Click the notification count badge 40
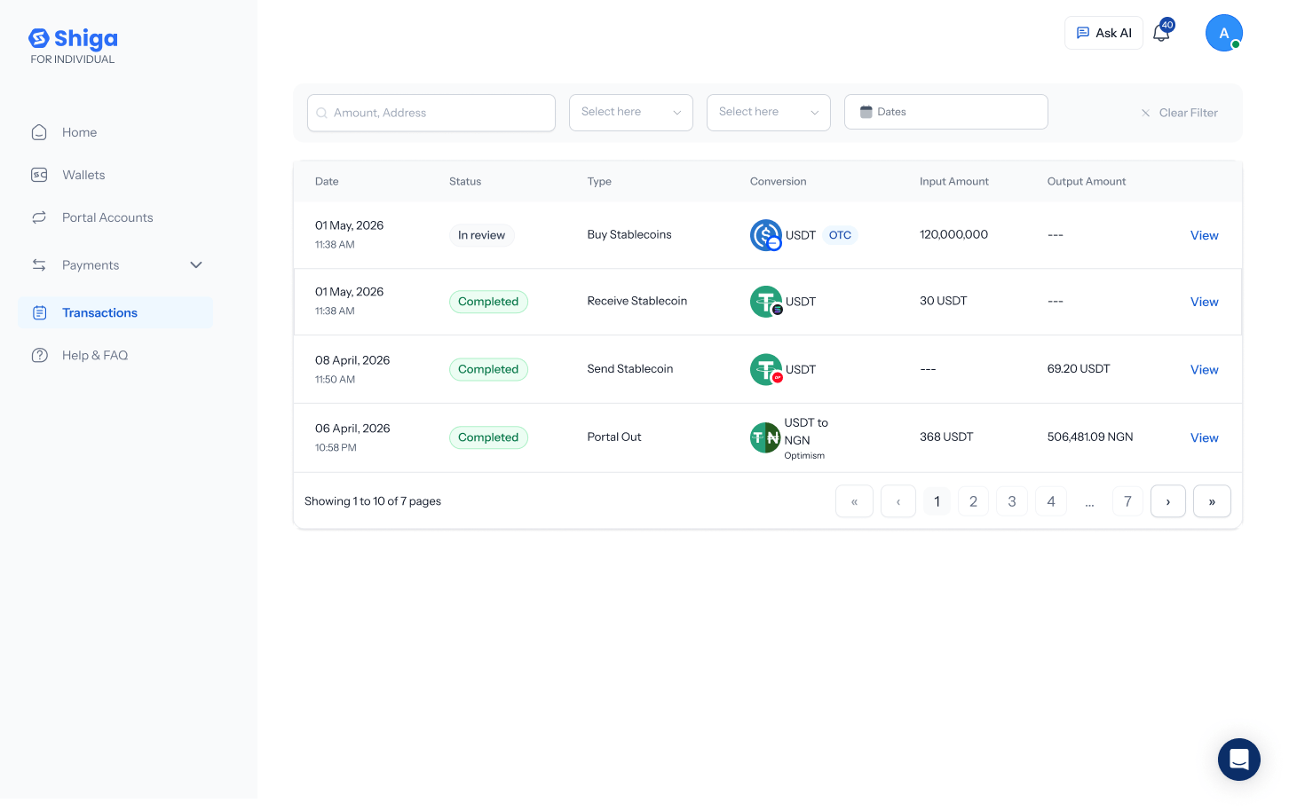The height and width of the screenshot is (811, 1289). tap(1167, 25)
